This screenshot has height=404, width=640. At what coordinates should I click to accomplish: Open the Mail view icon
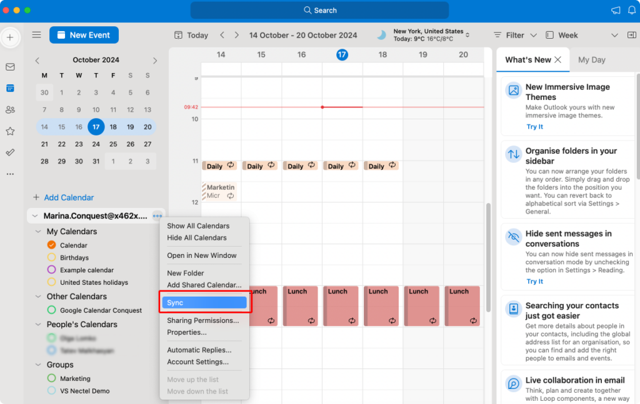pyautogui.click(x=10, y=67)
